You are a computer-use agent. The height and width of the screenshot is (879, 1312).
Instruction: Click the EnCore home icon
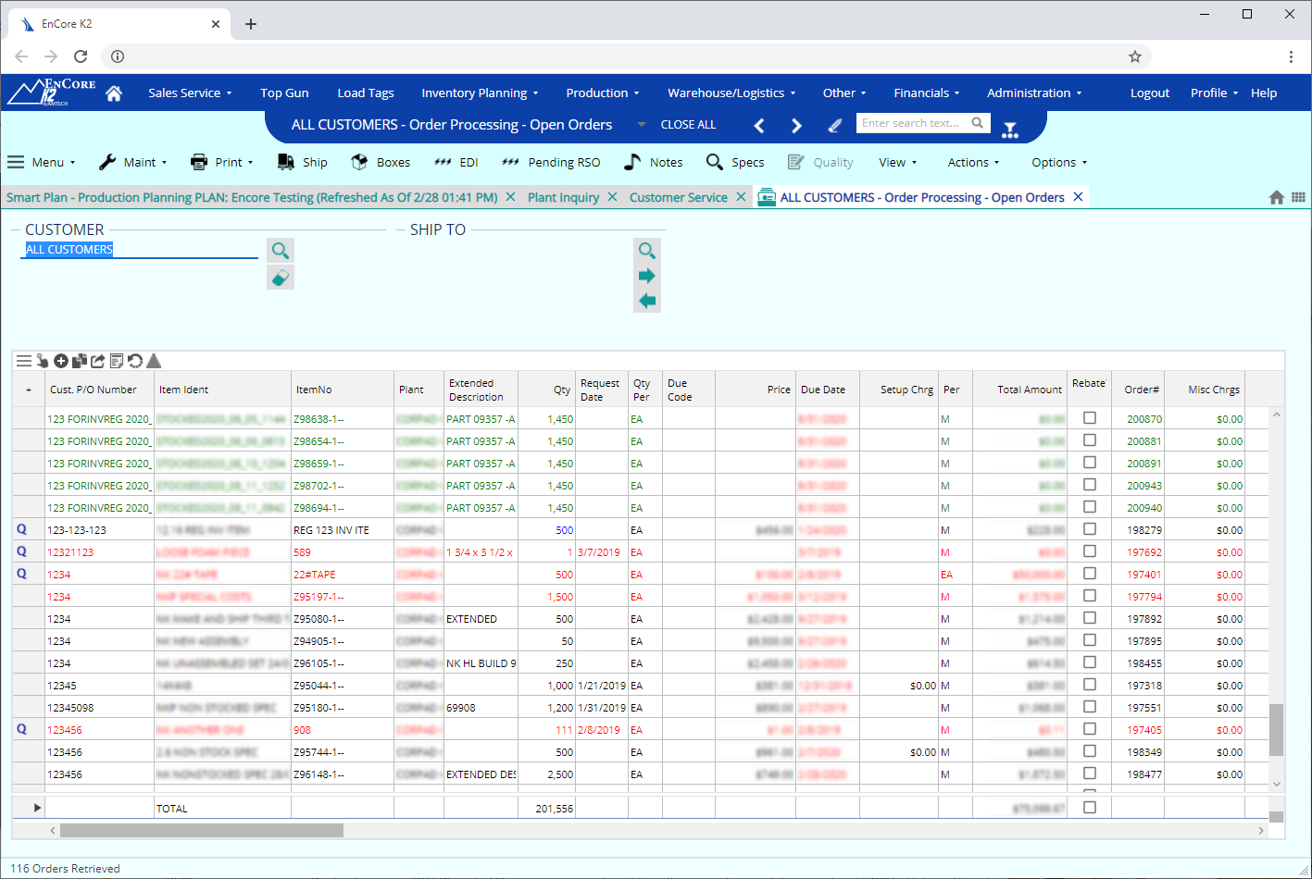pos(114,93)
